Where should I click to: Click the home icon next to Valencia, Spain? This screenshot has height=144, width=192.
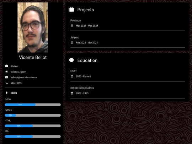[6, 71]
